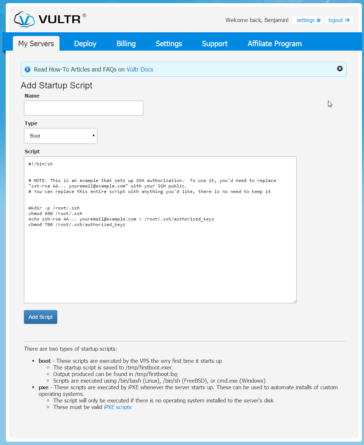Dismiss the Vultr Docs announcement banner
Viewport: 364px width, 445px height.
[x=340, y=68]
